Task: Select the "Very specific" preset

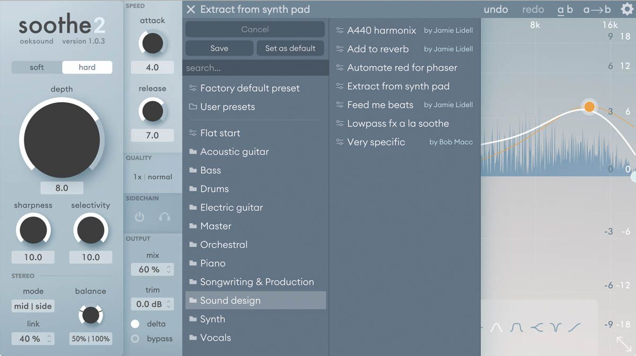Action: click(376, 142)
